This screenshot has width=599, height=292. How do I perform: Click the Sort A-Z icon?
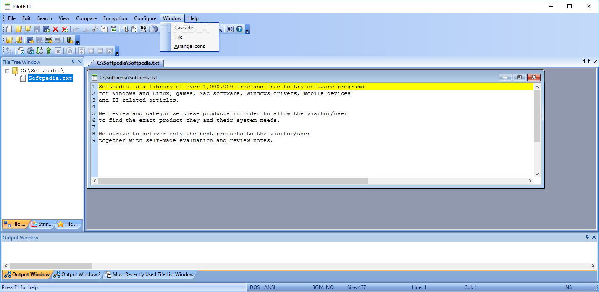click(x=39, y=51)
